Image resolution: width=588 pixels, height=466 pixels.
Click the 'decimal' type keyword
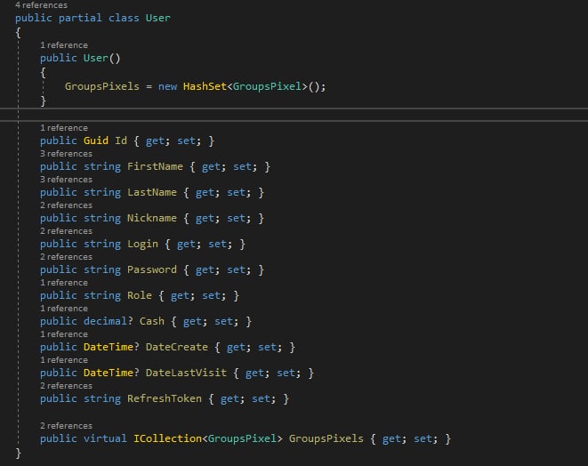(x=105, y=321)
